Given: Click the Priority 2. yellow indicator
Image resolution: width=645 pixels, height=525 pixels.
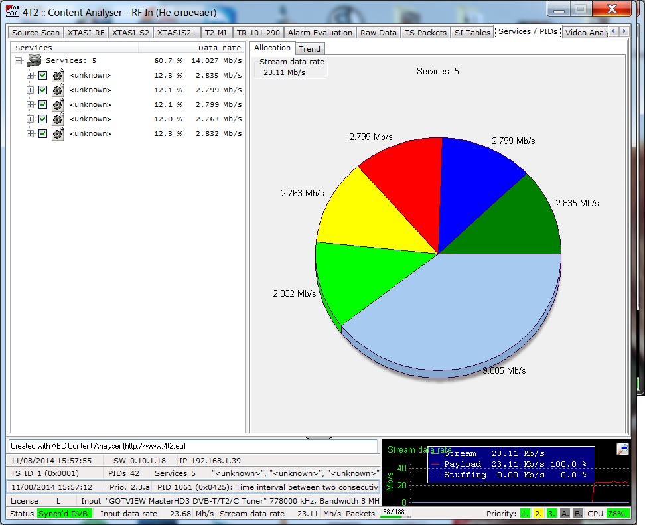Looking at the screenshot, I should point(538,514).
